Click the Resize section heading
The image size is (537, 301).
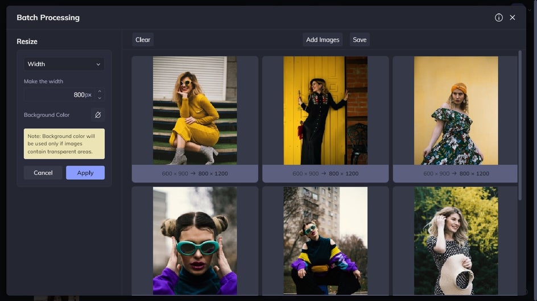[27, 42]
